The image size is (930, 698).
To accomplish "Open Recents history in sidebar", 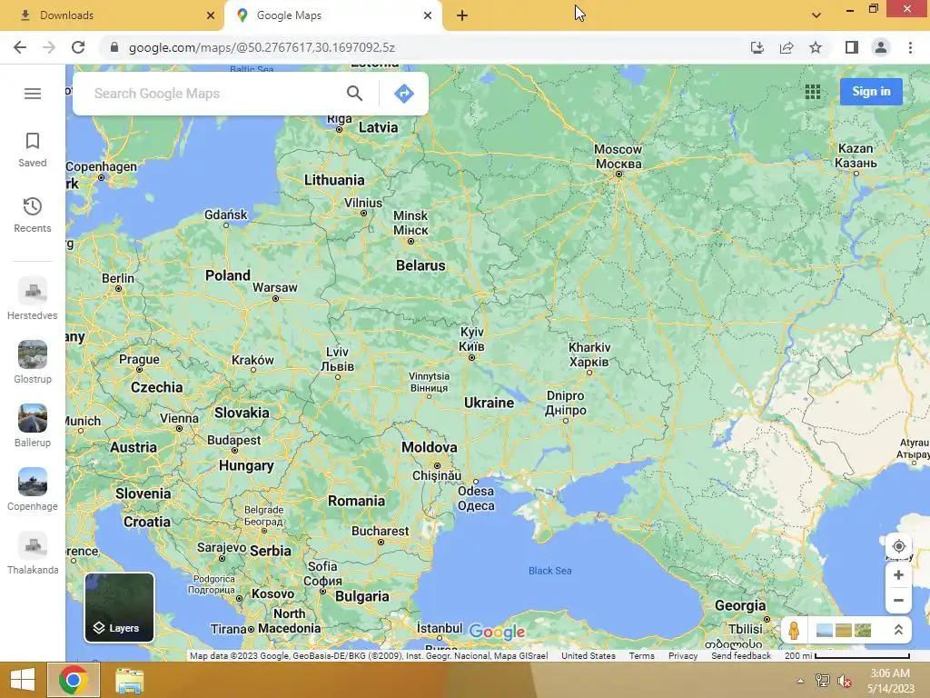I will point(33,214).
